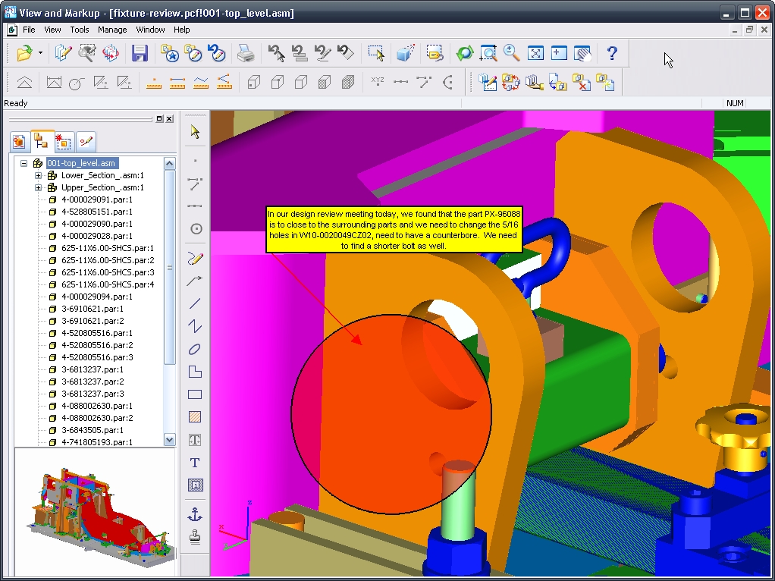Select the filled rectangle markup tool

click(x=195, y=417)
